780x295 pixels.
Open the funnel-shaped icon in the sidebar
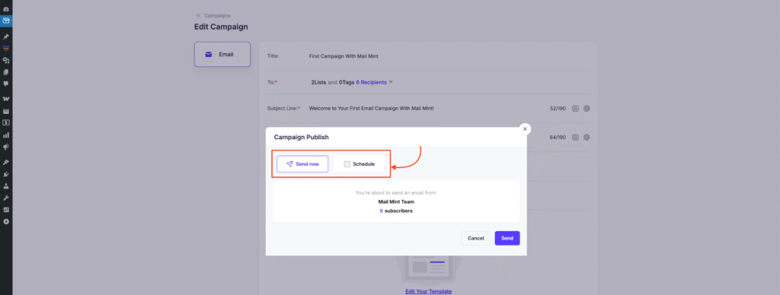[x=6, y=49]
